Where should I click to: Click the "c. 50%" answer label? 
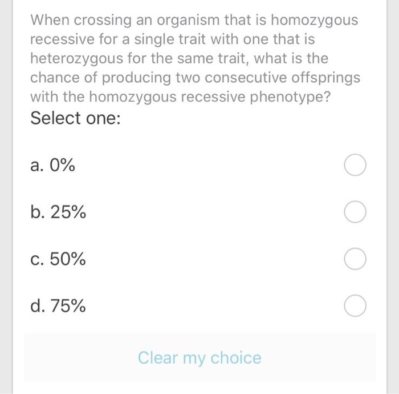pos(58,259)
